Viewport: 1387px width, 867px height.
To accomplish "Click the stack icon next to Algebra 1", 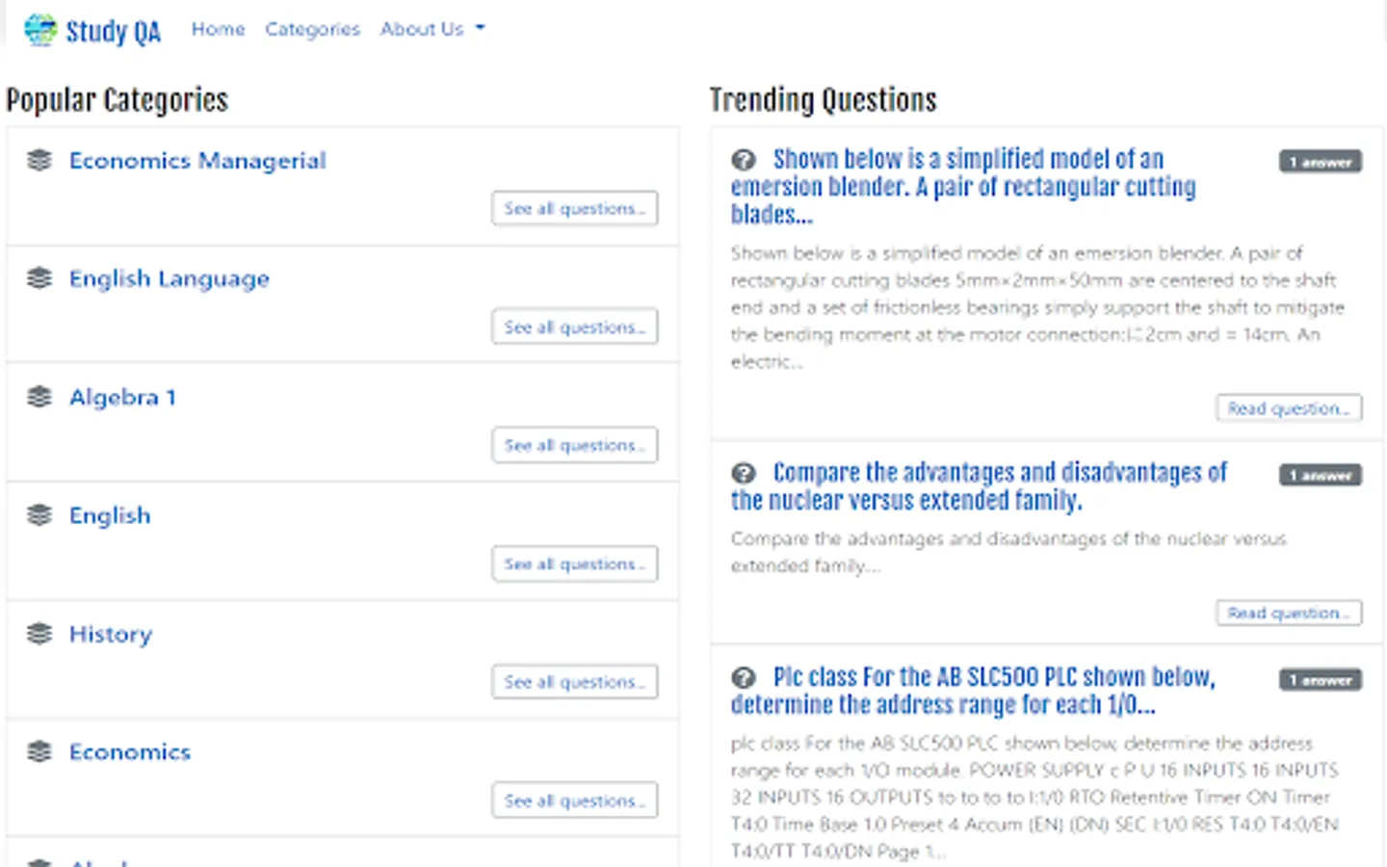I will [x=39, y=397].
